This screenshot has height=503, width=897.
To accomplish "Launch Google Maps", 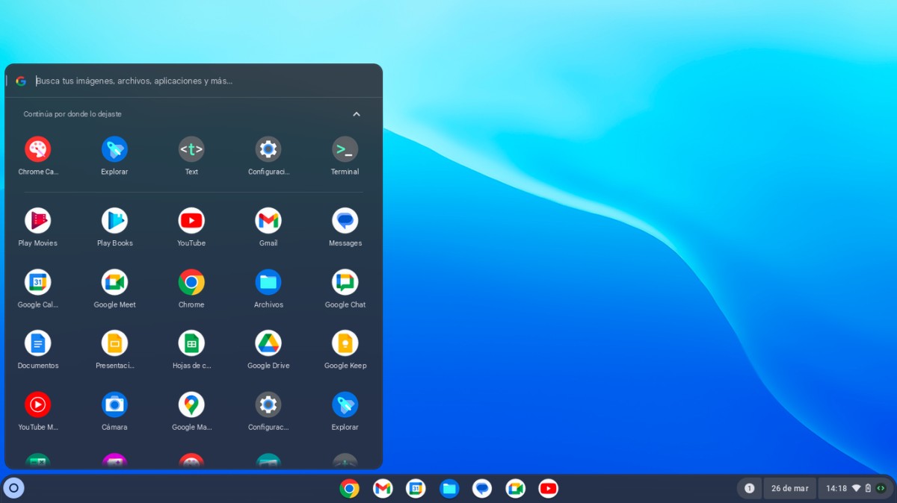I will click(x=191, y=404).
